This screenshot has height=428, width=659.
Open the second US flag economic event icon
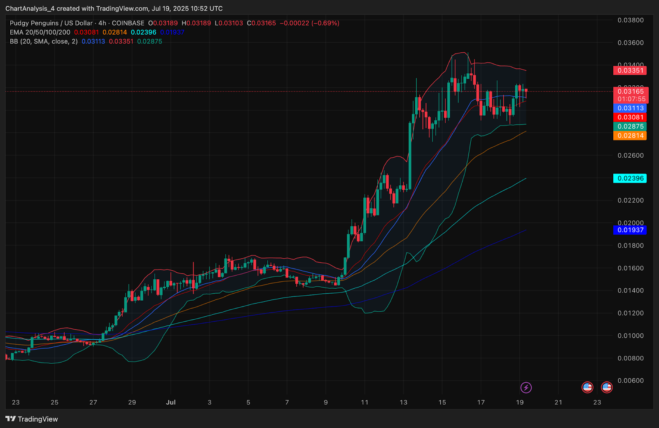607,387
